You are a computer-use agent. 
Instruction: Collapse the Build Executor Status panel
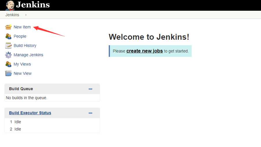(90, 113)
